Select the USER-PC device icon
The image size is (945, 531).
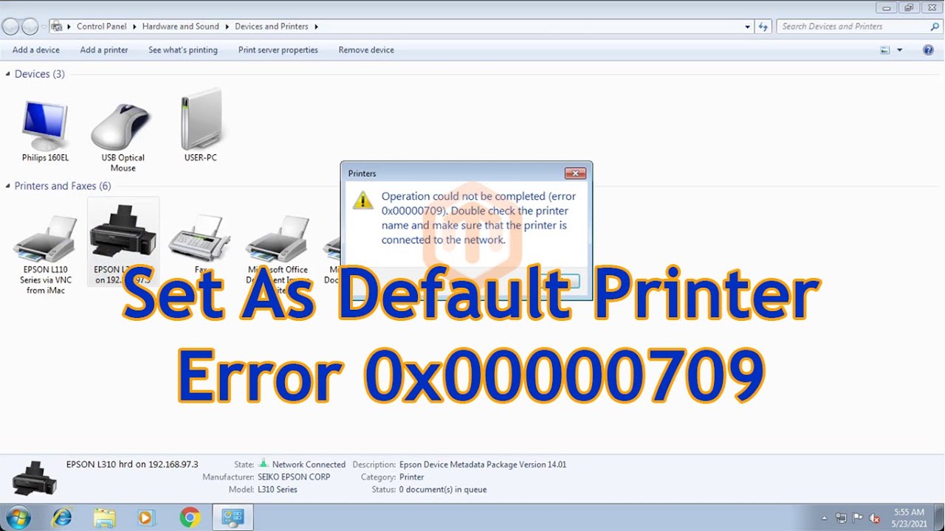201,127
